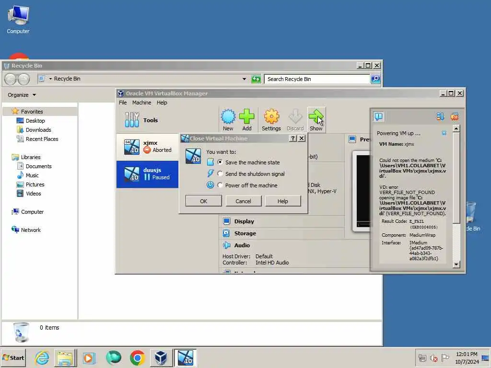Click the Search Recycle Bin field
Screen dimensions: 491x368
tap(317, 79)
